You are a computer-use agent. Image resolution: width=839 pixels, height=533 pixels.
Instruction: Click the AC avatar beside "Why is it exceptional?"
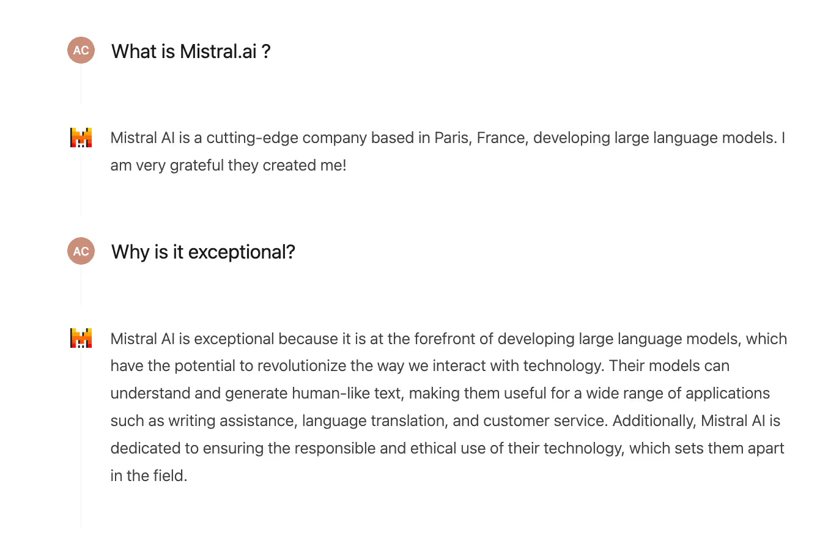pyautogui.click(x=81, y=251)
